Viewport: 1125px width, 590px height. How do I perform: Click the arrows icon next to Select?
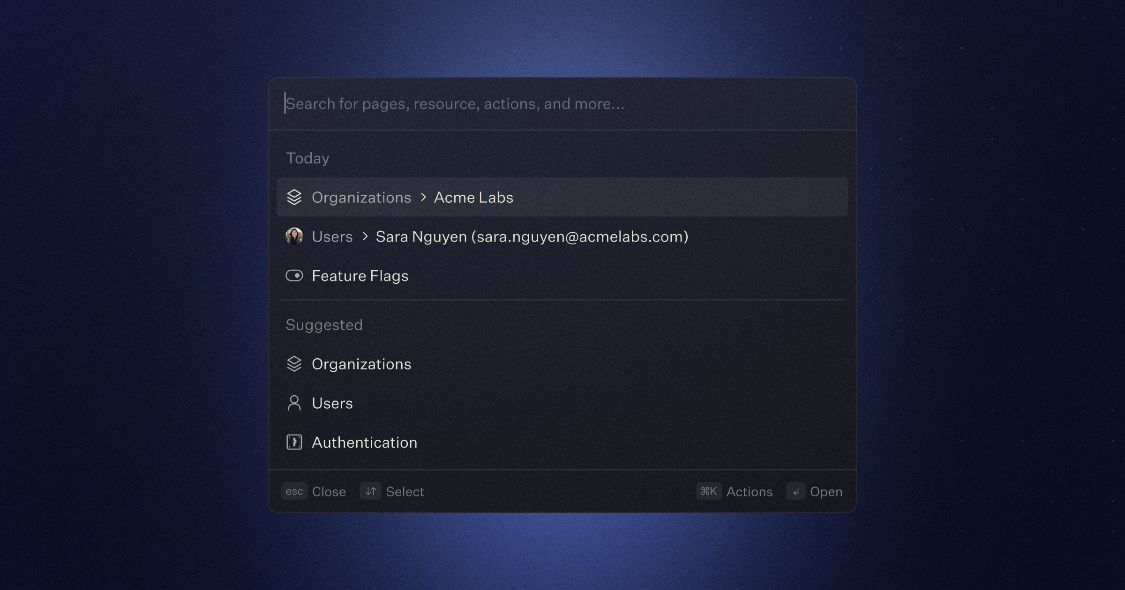(x=370, y=491)
